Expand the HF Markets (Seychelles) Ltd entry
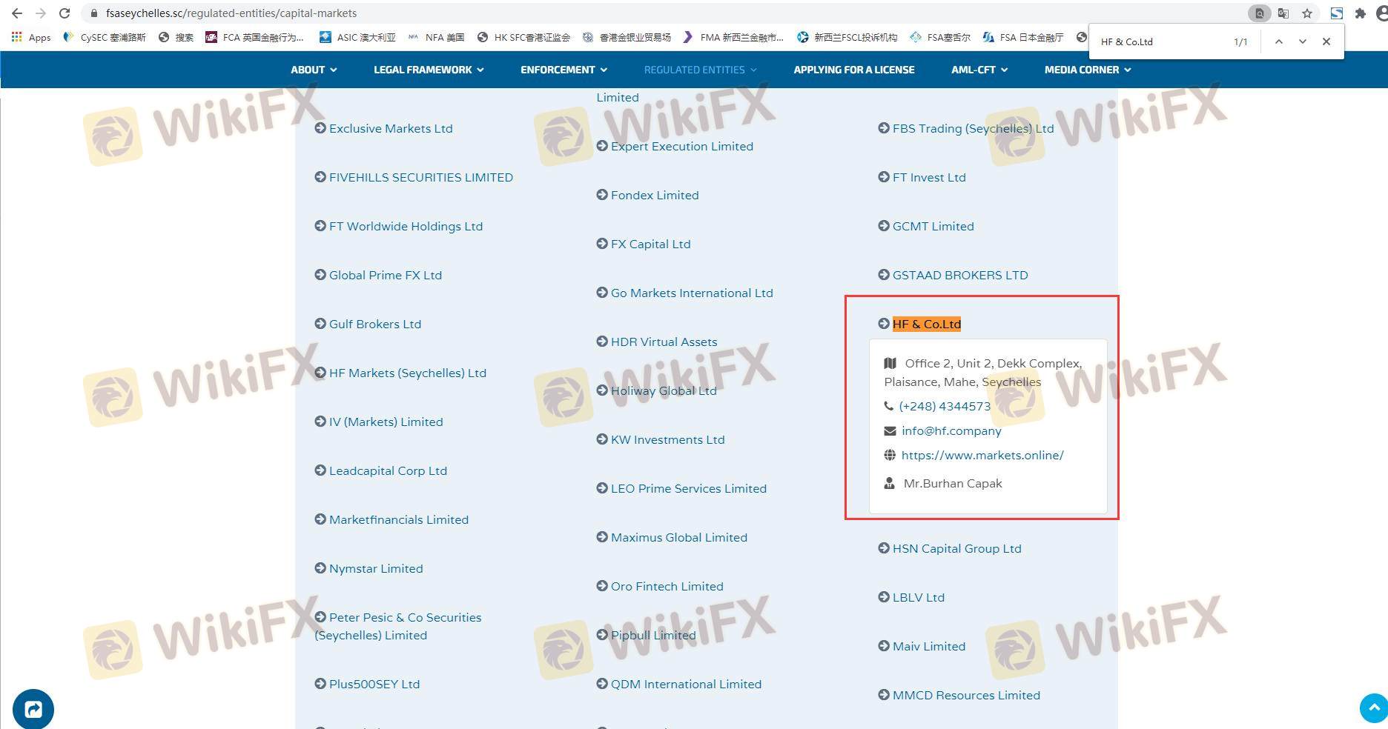The height and width of the screenshot is (729, 1388). (407, 373)
